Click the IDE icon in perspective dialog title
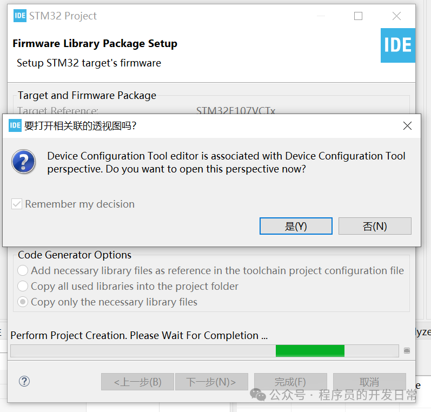The width and height of the screenshot is (431, 412). [15, 125]
